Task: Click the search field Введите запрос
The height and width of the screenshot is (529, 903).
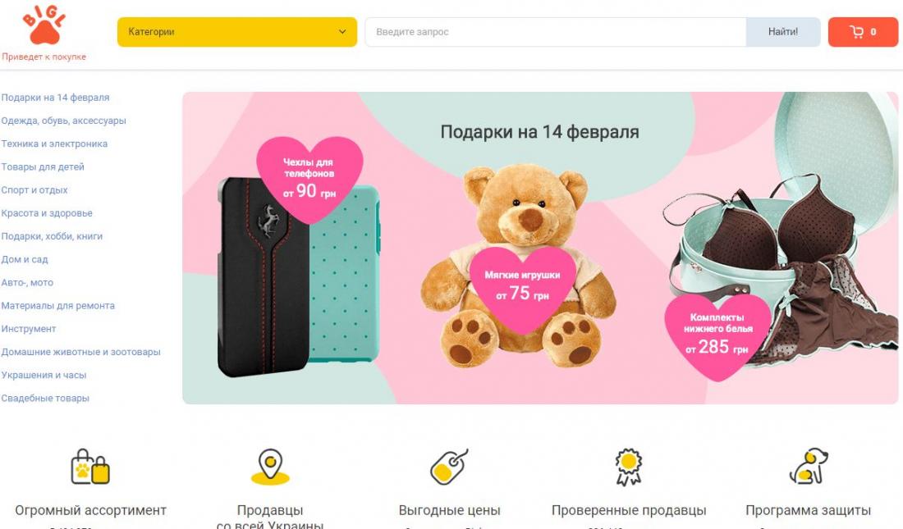Action: point(556,32)
